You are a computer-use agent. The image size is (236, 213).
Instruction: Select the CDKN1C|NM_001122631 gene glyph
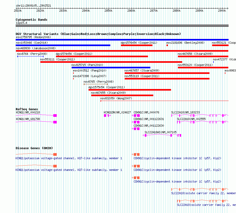pyautogui.click(x=136, y=122)
